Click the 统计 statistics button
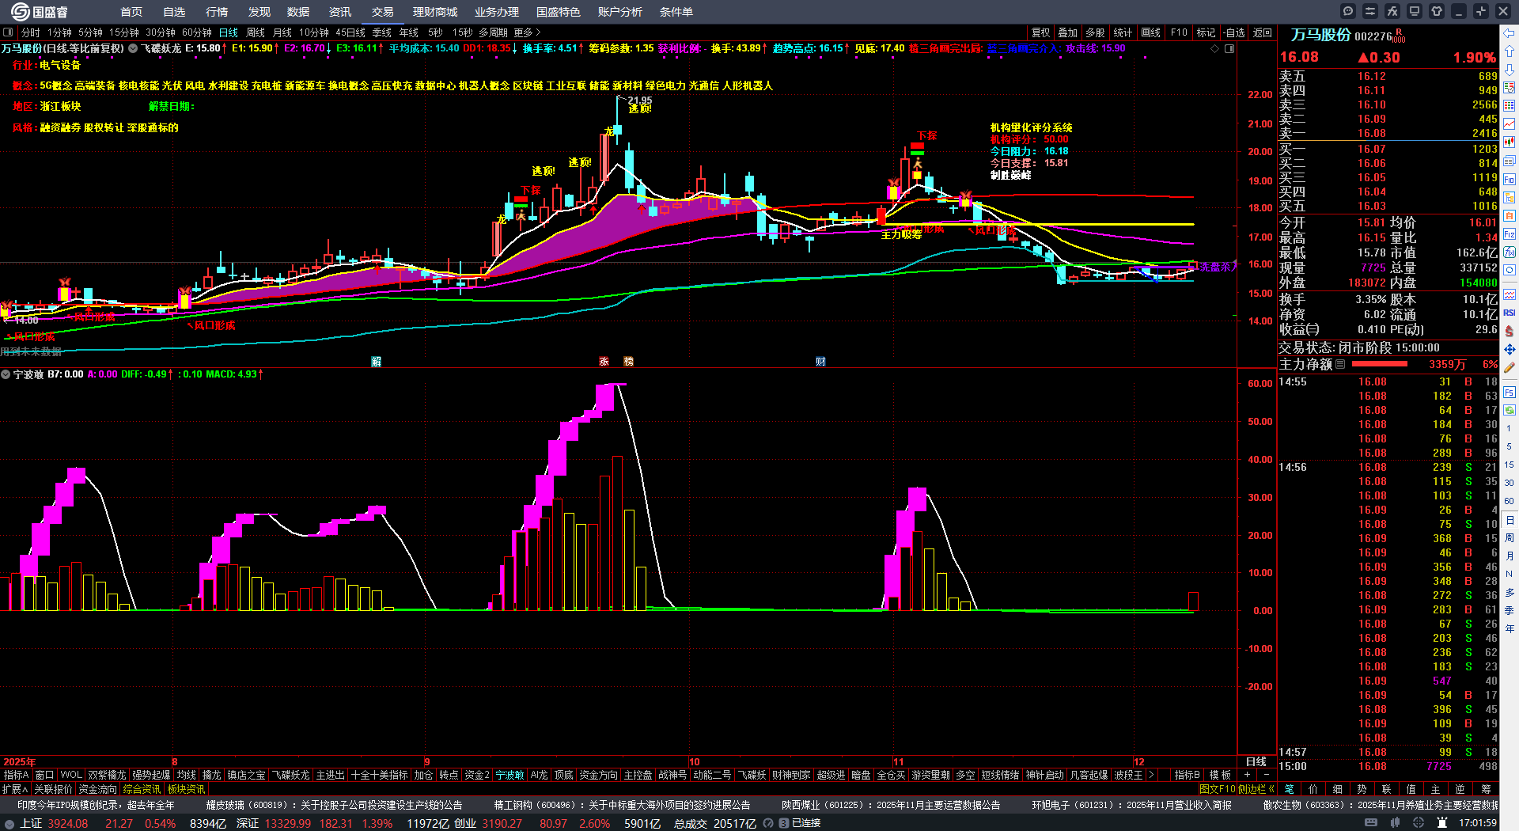The image size is (1519, 831). click(1123, 32)
